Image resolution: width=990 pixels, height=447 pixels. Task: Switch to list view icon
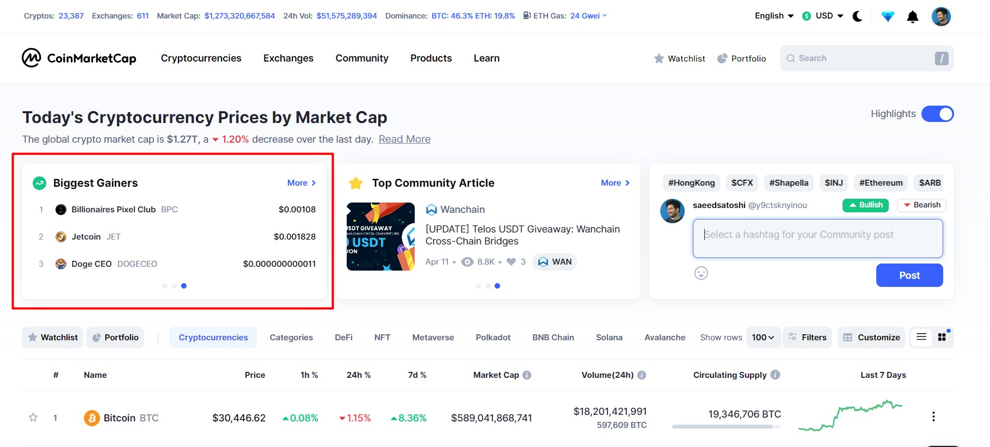921,337
